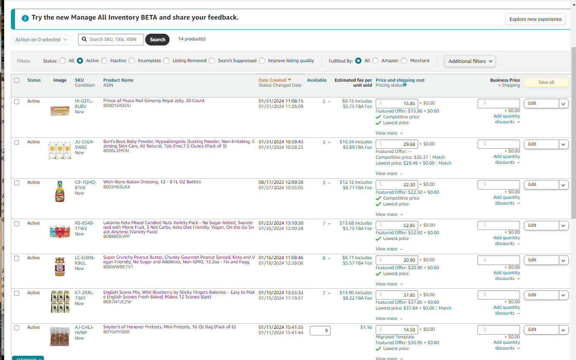Filter Fulfilled By Merchant
This screenshot has height=360, width=576.
404,61
